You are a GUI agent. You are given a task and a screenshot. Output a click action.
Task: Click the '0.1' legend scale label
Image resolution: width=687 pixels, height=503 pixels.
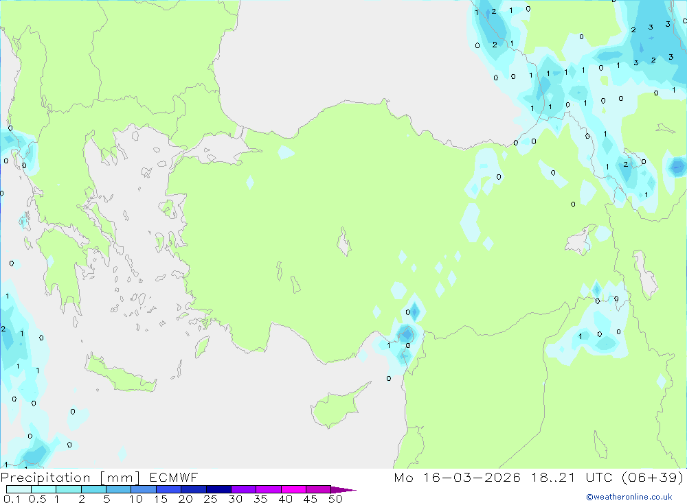coord(12,499)
